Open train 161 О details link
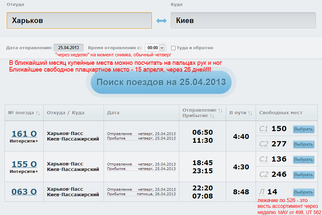The image size is (322, 215). click(x=24, y=133)
